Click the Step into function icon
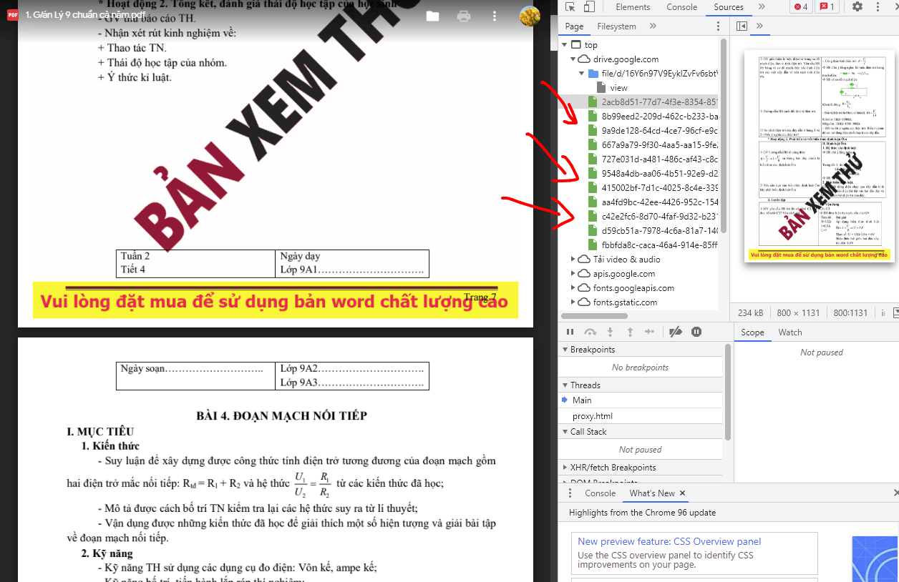899x582 pixels. point(611,332)
